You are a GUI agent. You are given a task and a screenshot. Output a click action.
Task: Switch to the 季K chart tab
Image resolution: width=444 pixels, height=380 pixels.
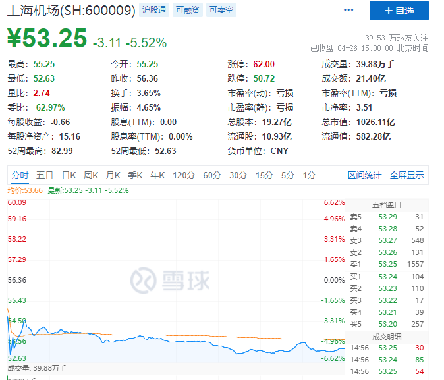click(135, 176)
